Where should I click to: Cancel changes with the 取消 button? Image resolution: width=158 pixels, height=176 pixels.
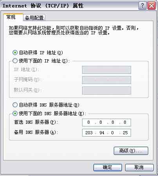click(139, 167)
